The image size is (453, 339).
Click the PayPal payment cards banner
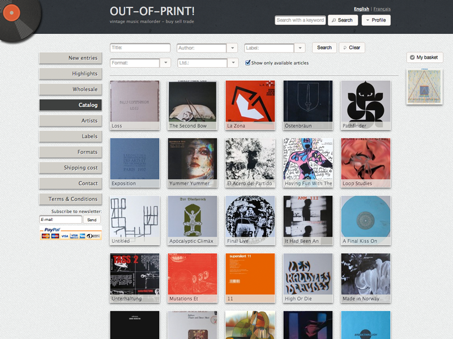pos(70,233)
